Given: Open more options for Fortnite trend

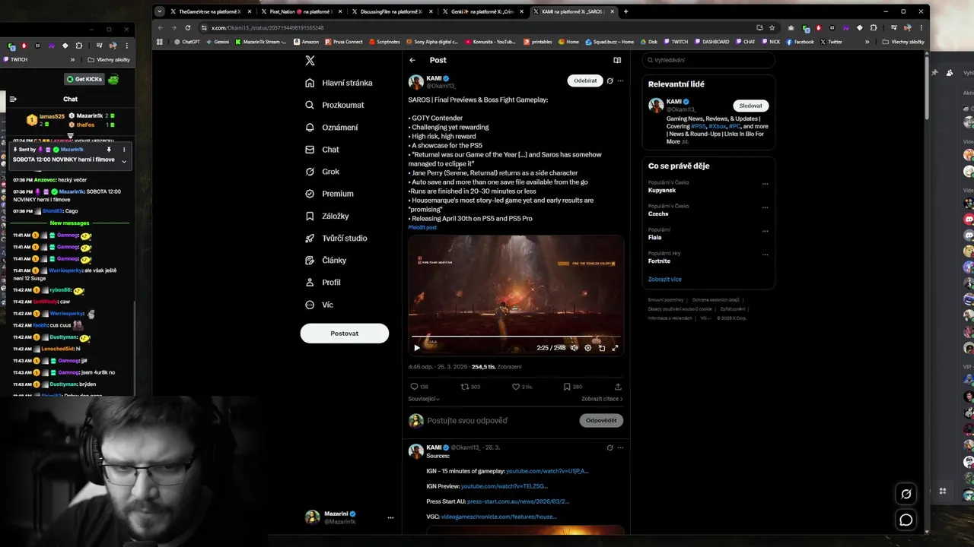Looking at the screenshot, I should click(766, 255).
